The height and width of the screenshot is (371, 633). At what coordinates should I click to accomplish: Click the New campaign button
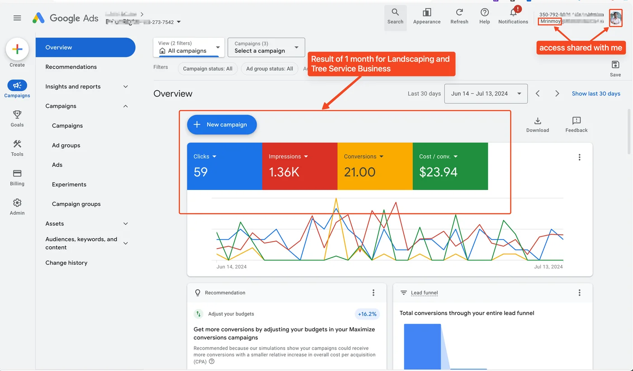point(222,124)
